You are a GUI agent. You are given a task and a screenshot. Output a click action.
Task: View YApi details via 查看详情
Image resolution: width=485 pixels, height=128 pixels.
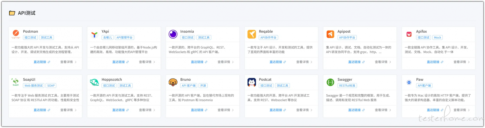147,62
